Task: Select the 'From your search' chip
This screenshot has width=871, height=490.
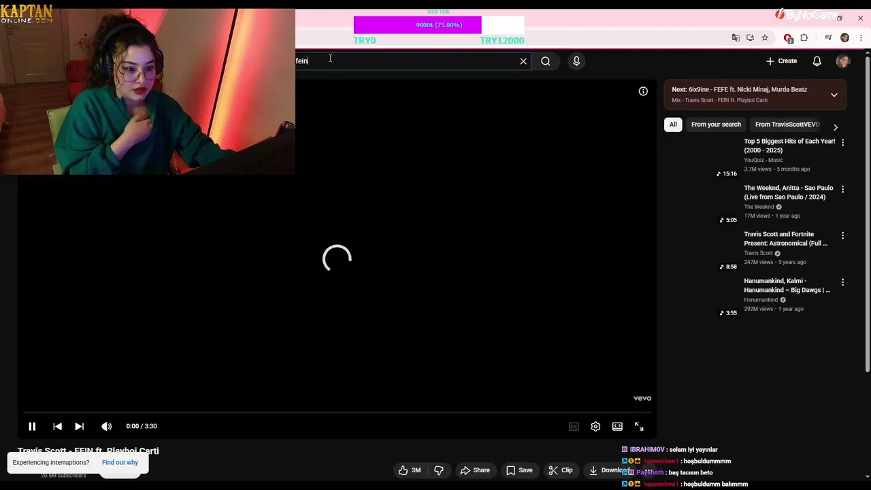Action: point(716,125)
